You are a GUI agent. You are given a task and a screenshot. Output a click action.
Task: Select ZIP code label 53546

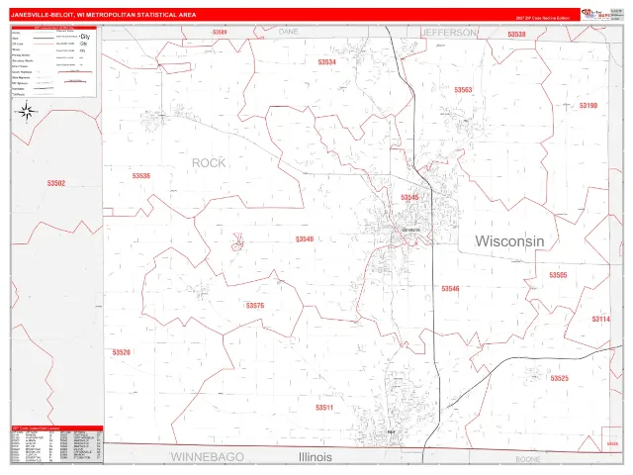coord(450,289)
